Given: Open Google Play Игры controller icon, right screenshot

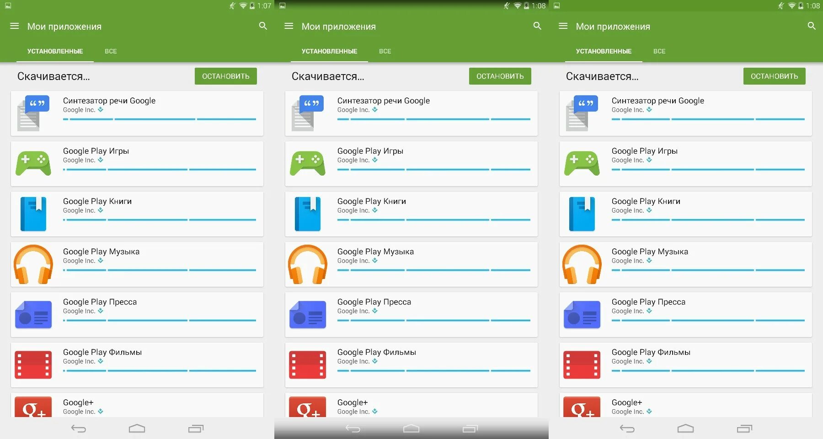Looking at the screenshot, I should (582, 163).
